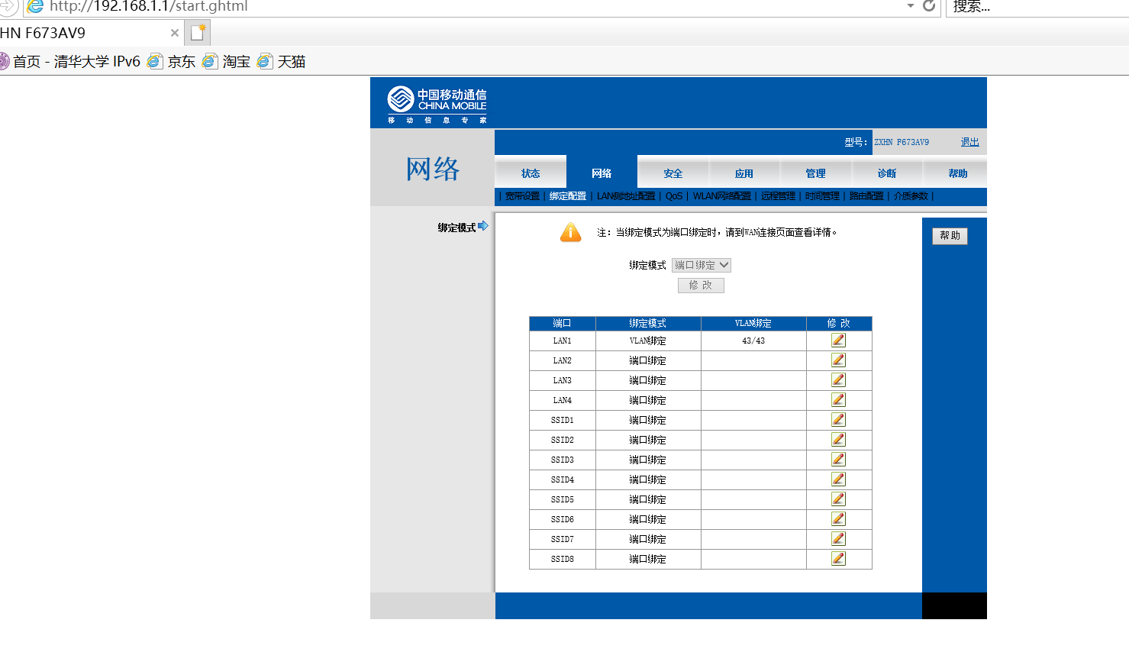This screenshot has width=1129, height=665.
Task: Click the 退出 logout link
Action: pyautogui.click(x=969, y=142)
